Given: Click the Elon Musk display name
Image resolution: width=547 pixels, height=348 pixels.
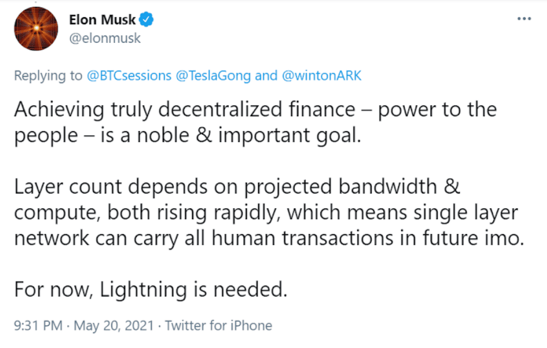Looking at the screenshot, I should point(102,20).
